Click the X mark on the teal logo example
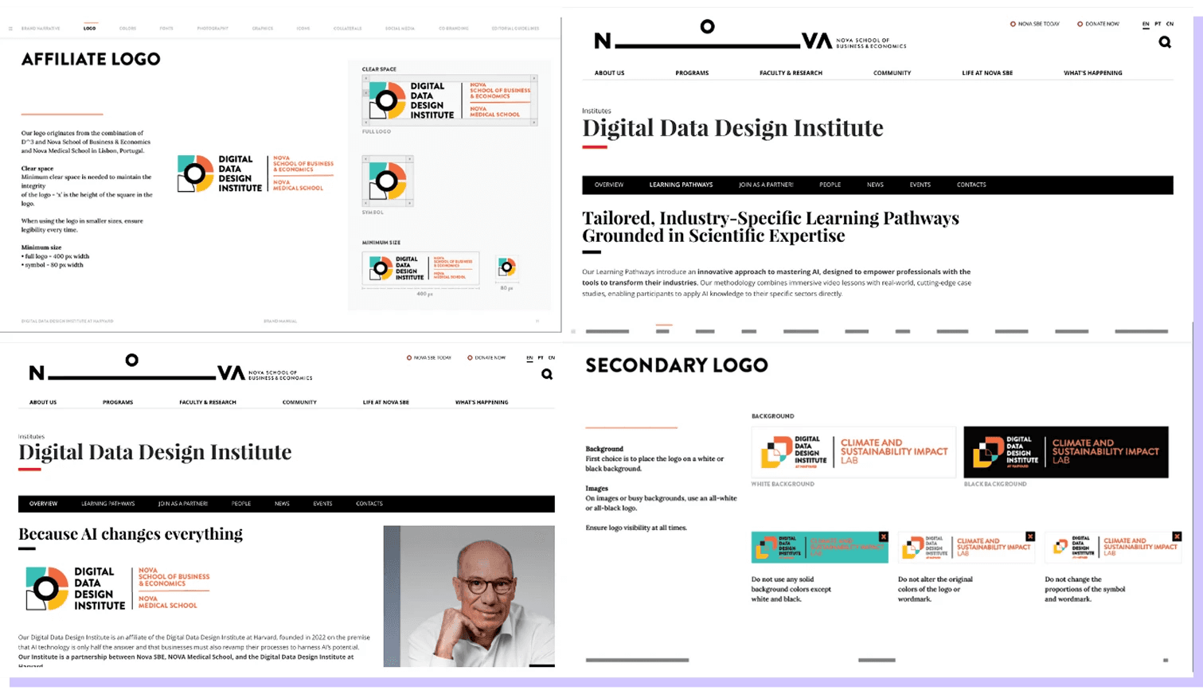Image resolution: width=1203 pixels, height=694 pixels. tap(884, 537)
